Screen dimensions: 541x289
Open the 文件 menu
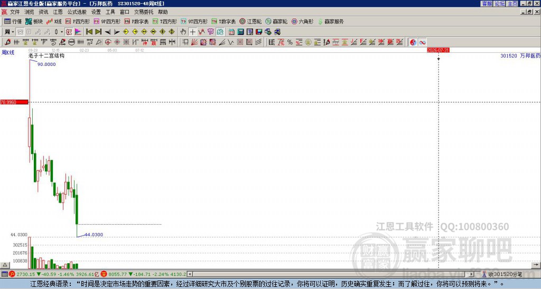[15, 12]
